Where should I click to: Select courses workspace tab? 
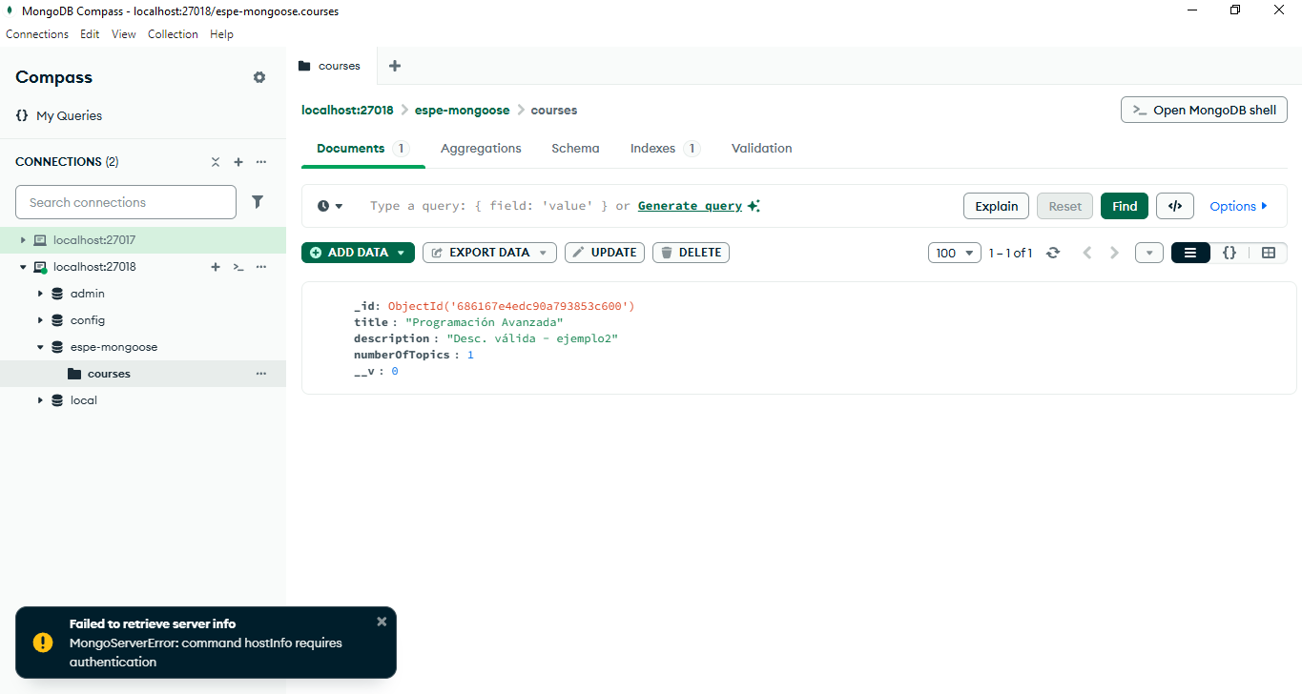point(330,66)
